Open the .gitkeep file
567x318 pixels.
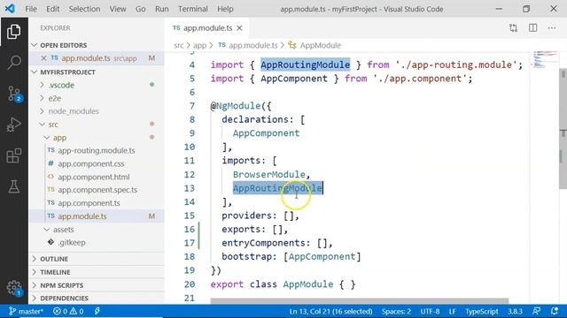(97, 242)
